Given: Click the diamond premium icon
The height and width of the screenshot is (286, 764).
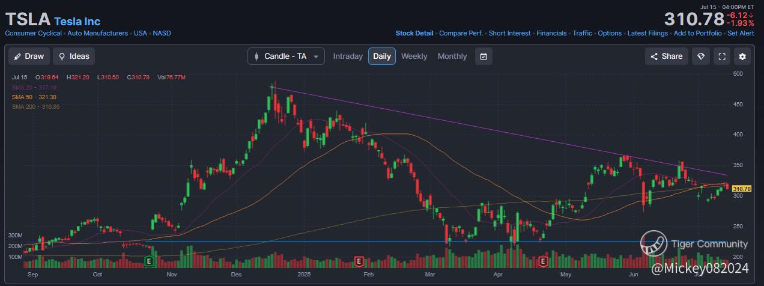Looking at the screenshot, I should (x=700, y=56).
